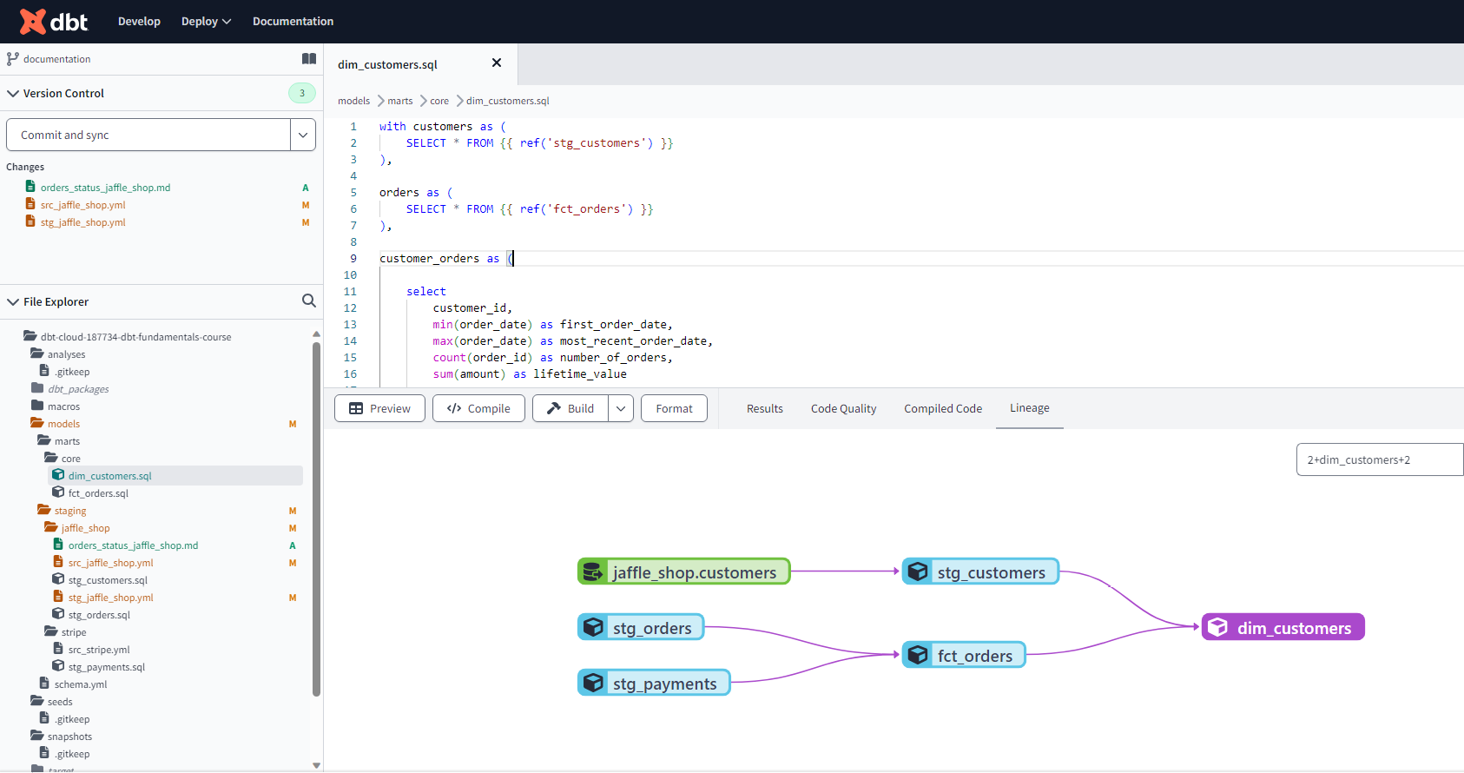Viewport: 1464px width, 773px height.
Task: Click the Commit and sync button
Action: (x=148, y=135)
